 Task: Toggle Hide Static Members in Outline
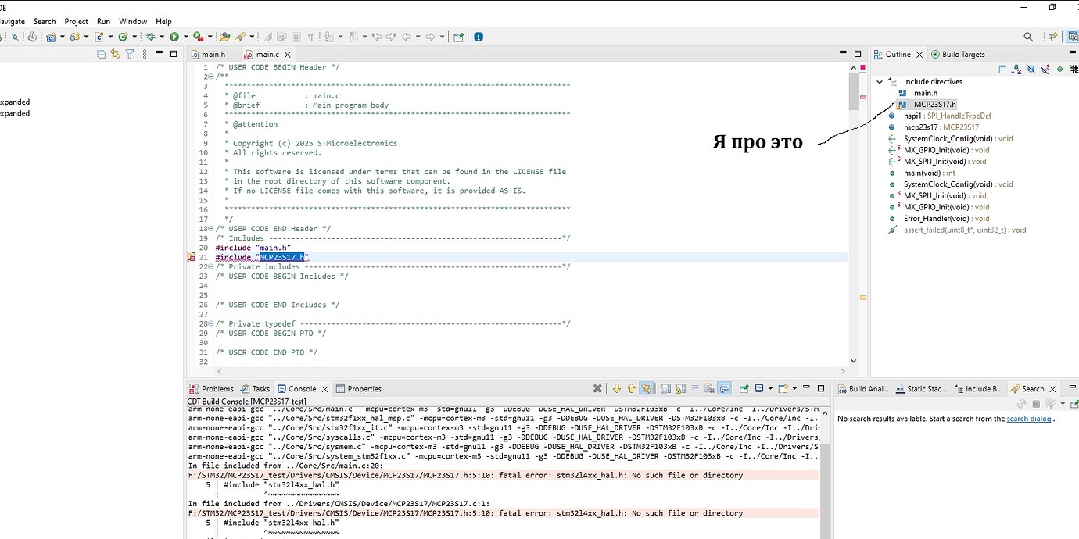point(1045,70)
